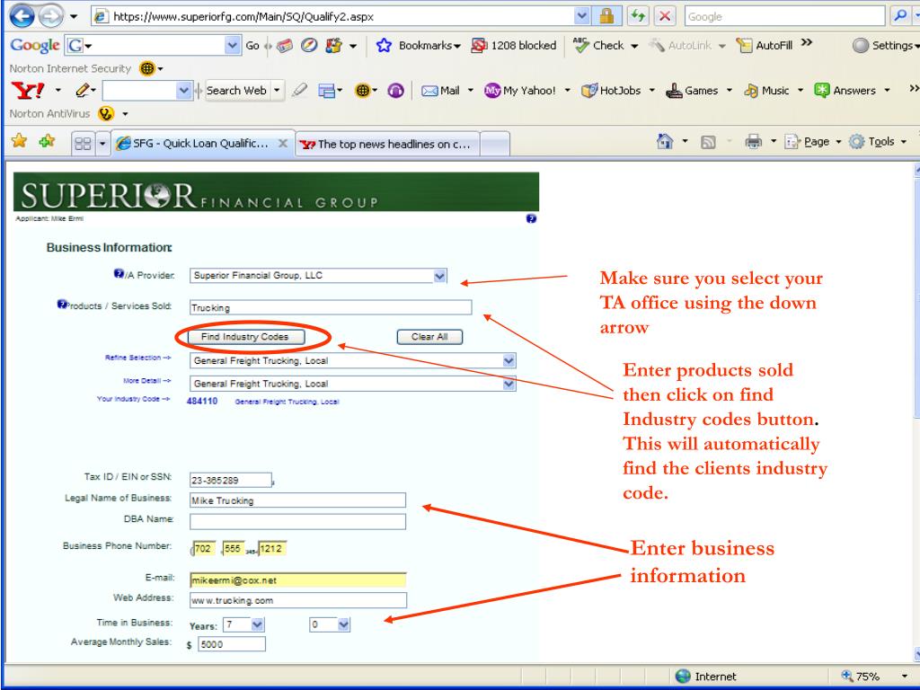Image resolution: width=920 pixels, height=690 pixels.
Task: Open the More Detail dropdown
Action: click(509, 384)
